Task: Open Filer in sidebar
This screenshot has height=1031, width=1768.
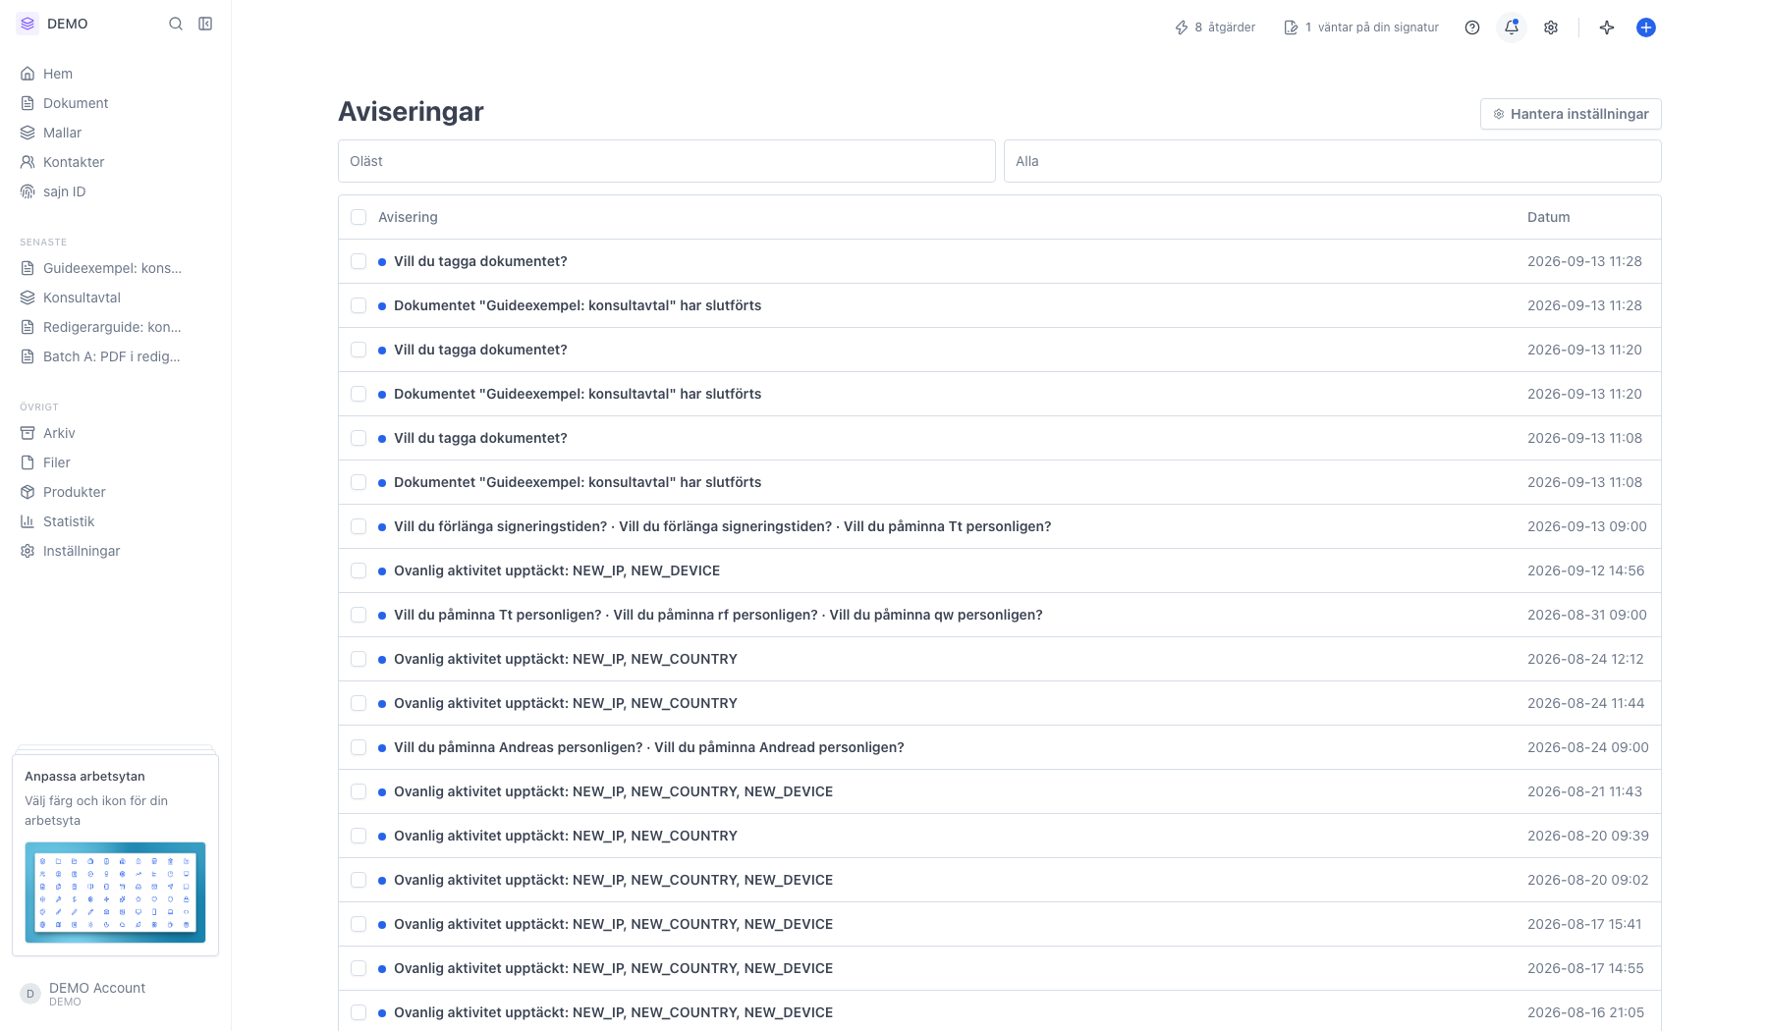Action: pos(115,462)
